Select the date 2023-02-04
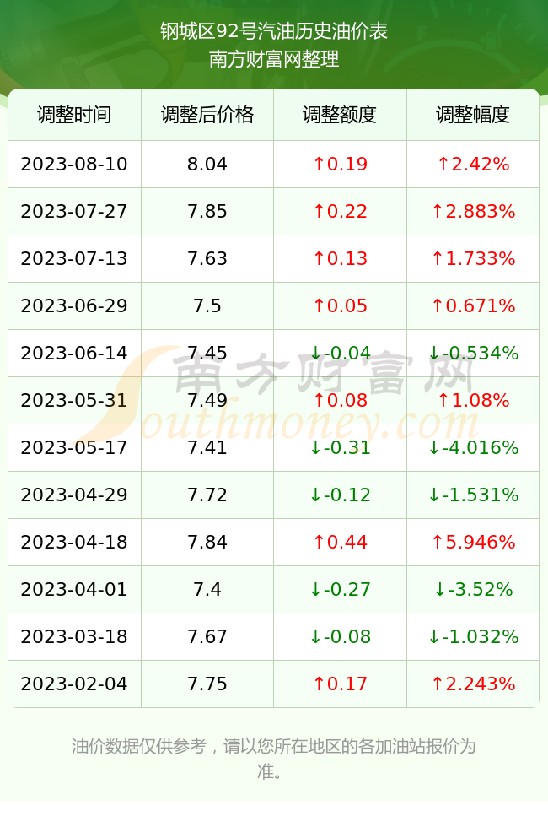This screenshot has height=827, width=548. 74,684
